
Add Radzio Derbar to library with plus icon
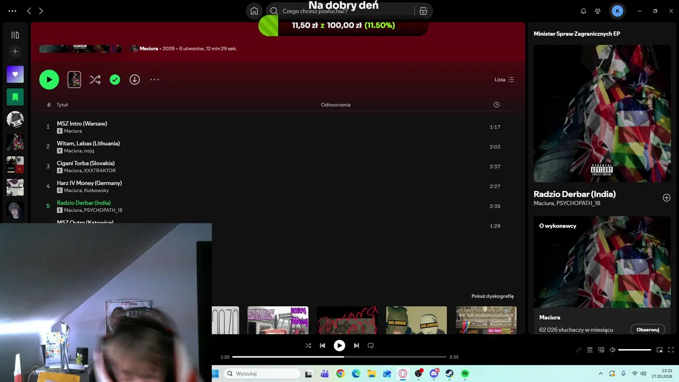(666, 198)
